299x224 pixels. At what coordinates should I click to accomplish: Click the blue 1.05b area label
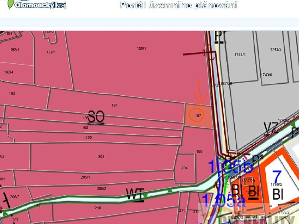pos(230,166)
